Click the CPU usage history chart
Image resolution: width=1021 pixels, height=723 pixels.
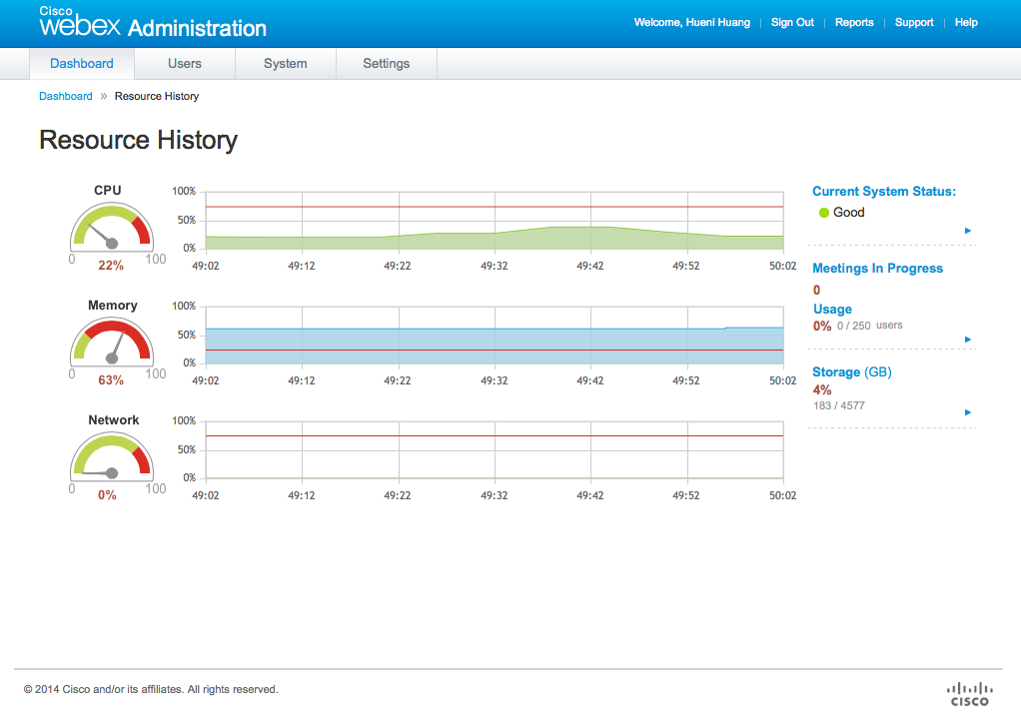[494, 221]
